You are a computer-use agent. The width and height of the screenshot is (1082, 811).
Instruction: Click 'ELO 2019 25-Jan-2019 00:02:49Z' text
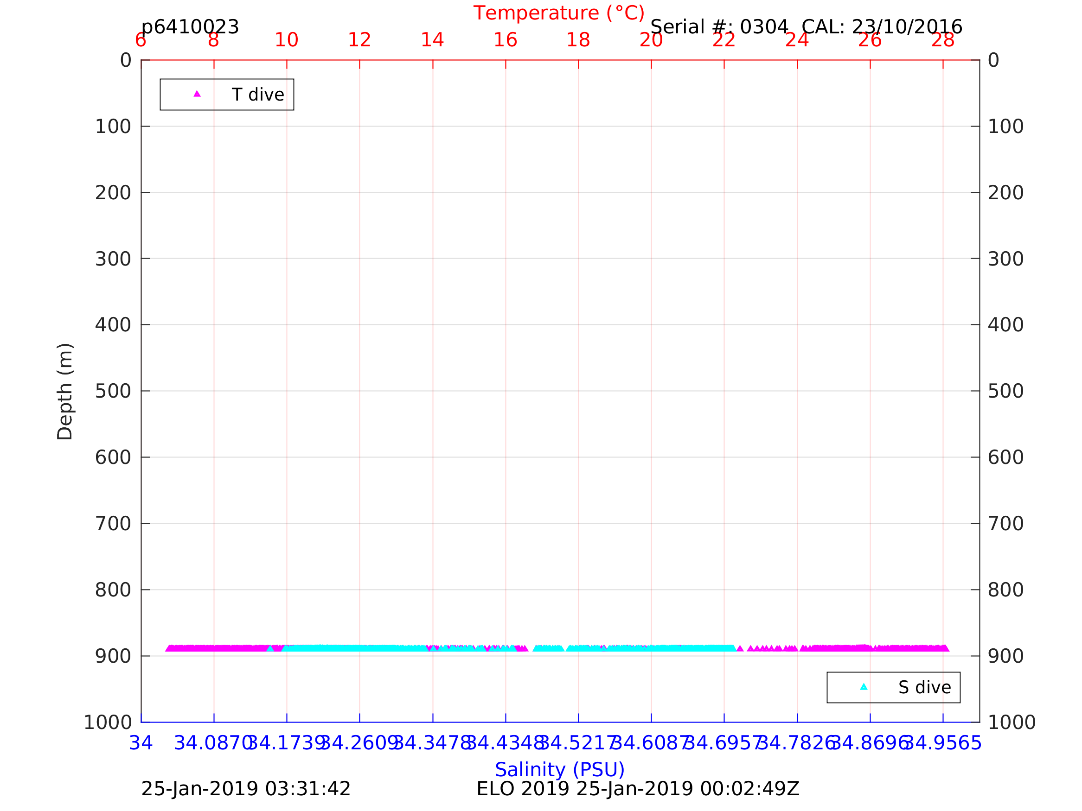(x=638, y=789)
